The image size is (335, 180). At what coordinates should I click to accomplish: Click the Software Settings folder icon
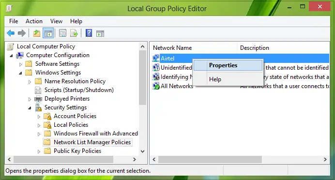[29, 64]
